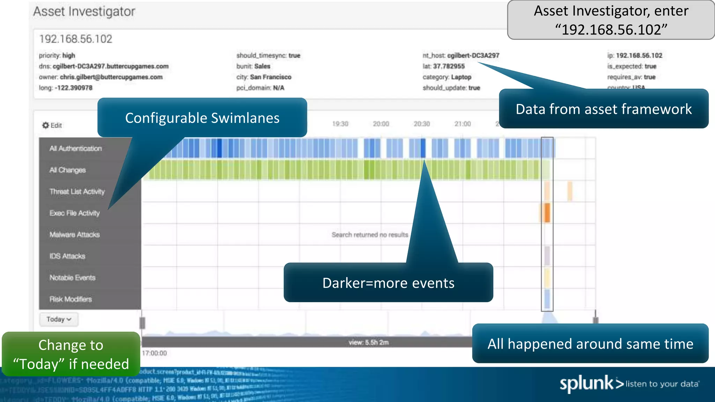
Task: Click the bunit Sales value
Action: click(263, 66)
